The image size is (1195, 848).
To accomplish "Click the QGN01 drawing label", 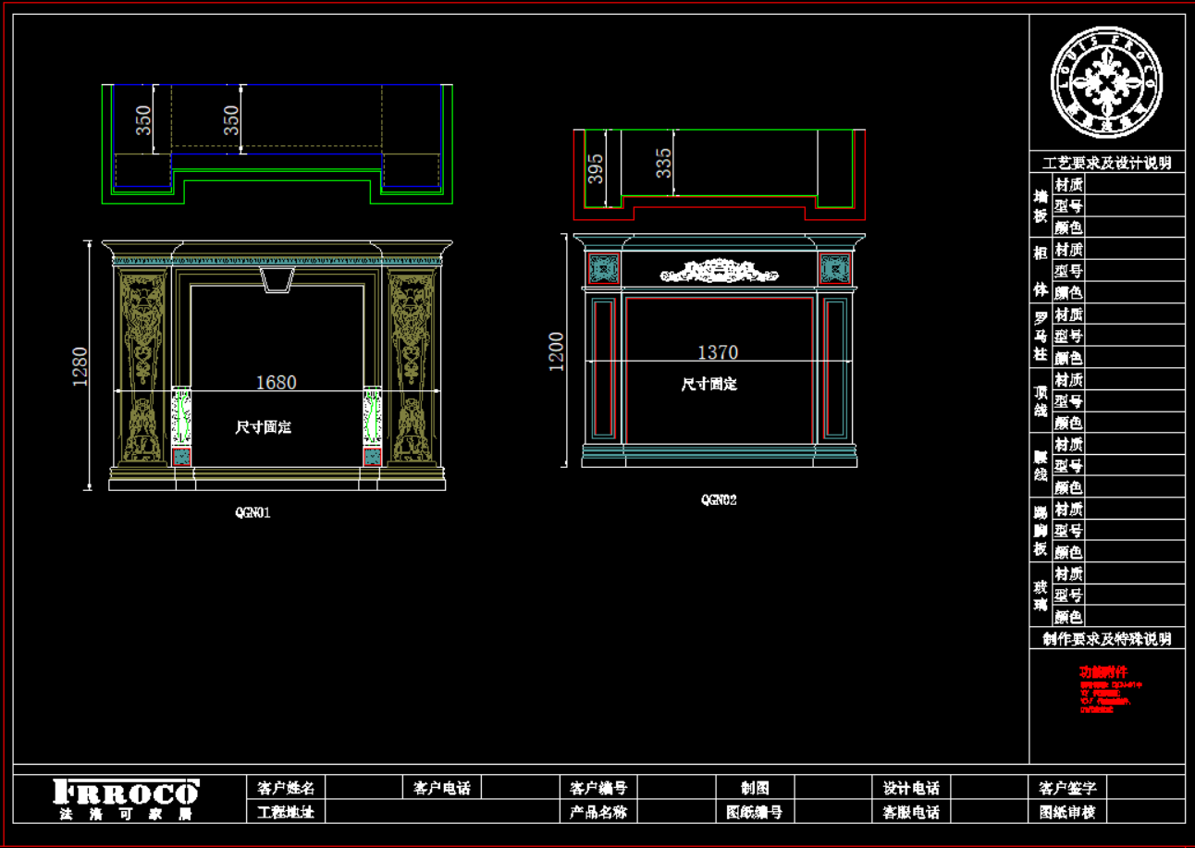I will coord(253,512).
